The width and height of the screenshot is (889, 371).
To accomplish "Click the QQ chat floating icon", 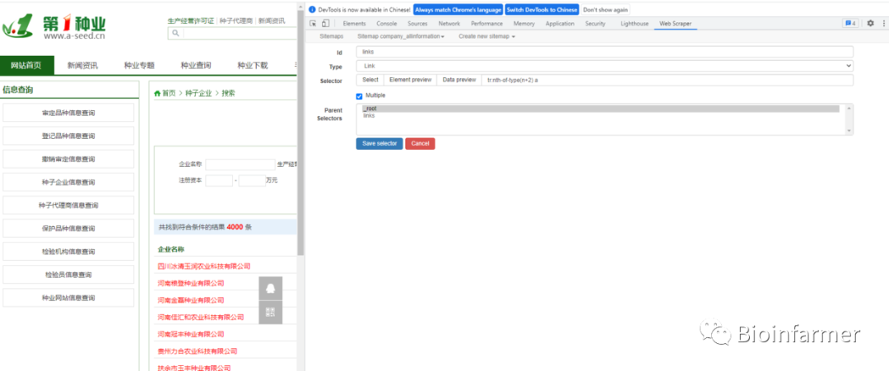I will [x=271, y=289].
